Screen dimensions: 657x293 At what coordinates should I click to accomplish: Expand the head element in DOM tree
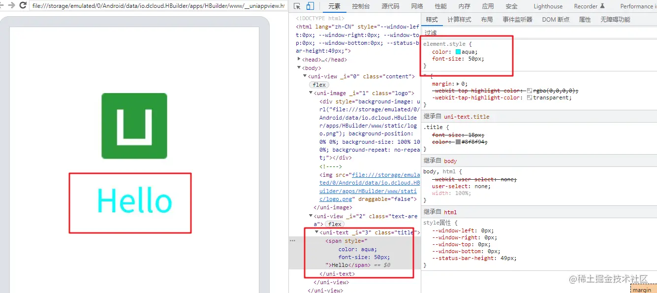(299, 59)
